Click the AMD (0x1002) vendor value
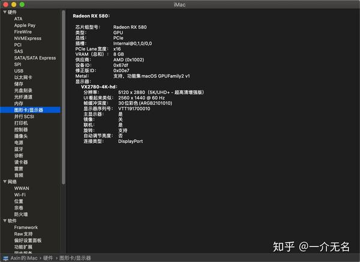This screenshot has width=360, height=262. tap(128, 59)
